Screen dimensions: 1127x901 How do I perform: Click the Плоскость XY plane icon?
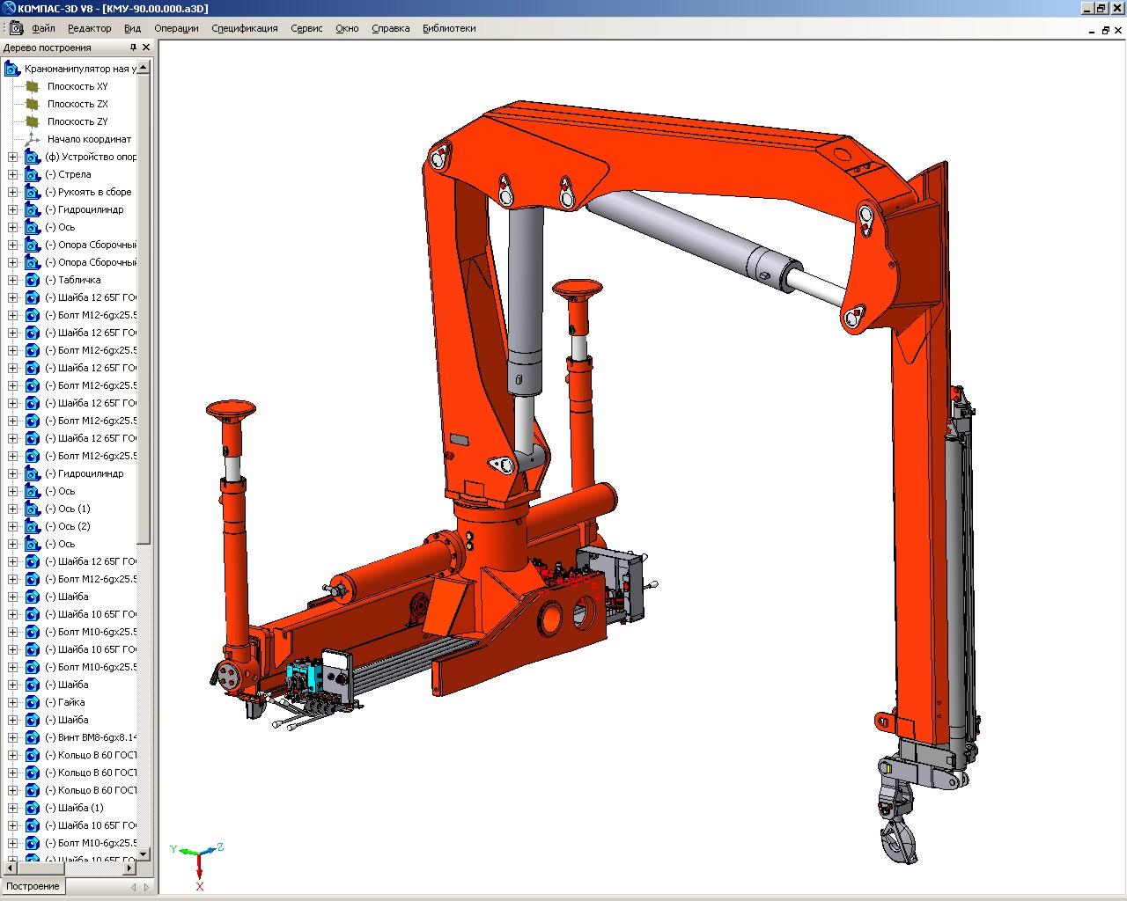(x=33, y=86)
